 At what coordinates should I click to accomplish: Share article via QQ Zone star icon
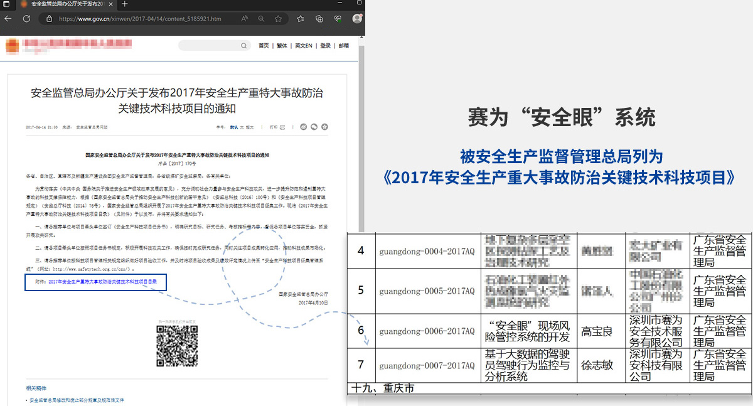click(x=324, y=127)
